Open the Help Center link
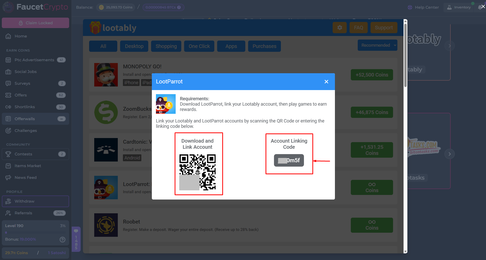The height and width of the screenshot is (260, 486). [x=423, y=7]
